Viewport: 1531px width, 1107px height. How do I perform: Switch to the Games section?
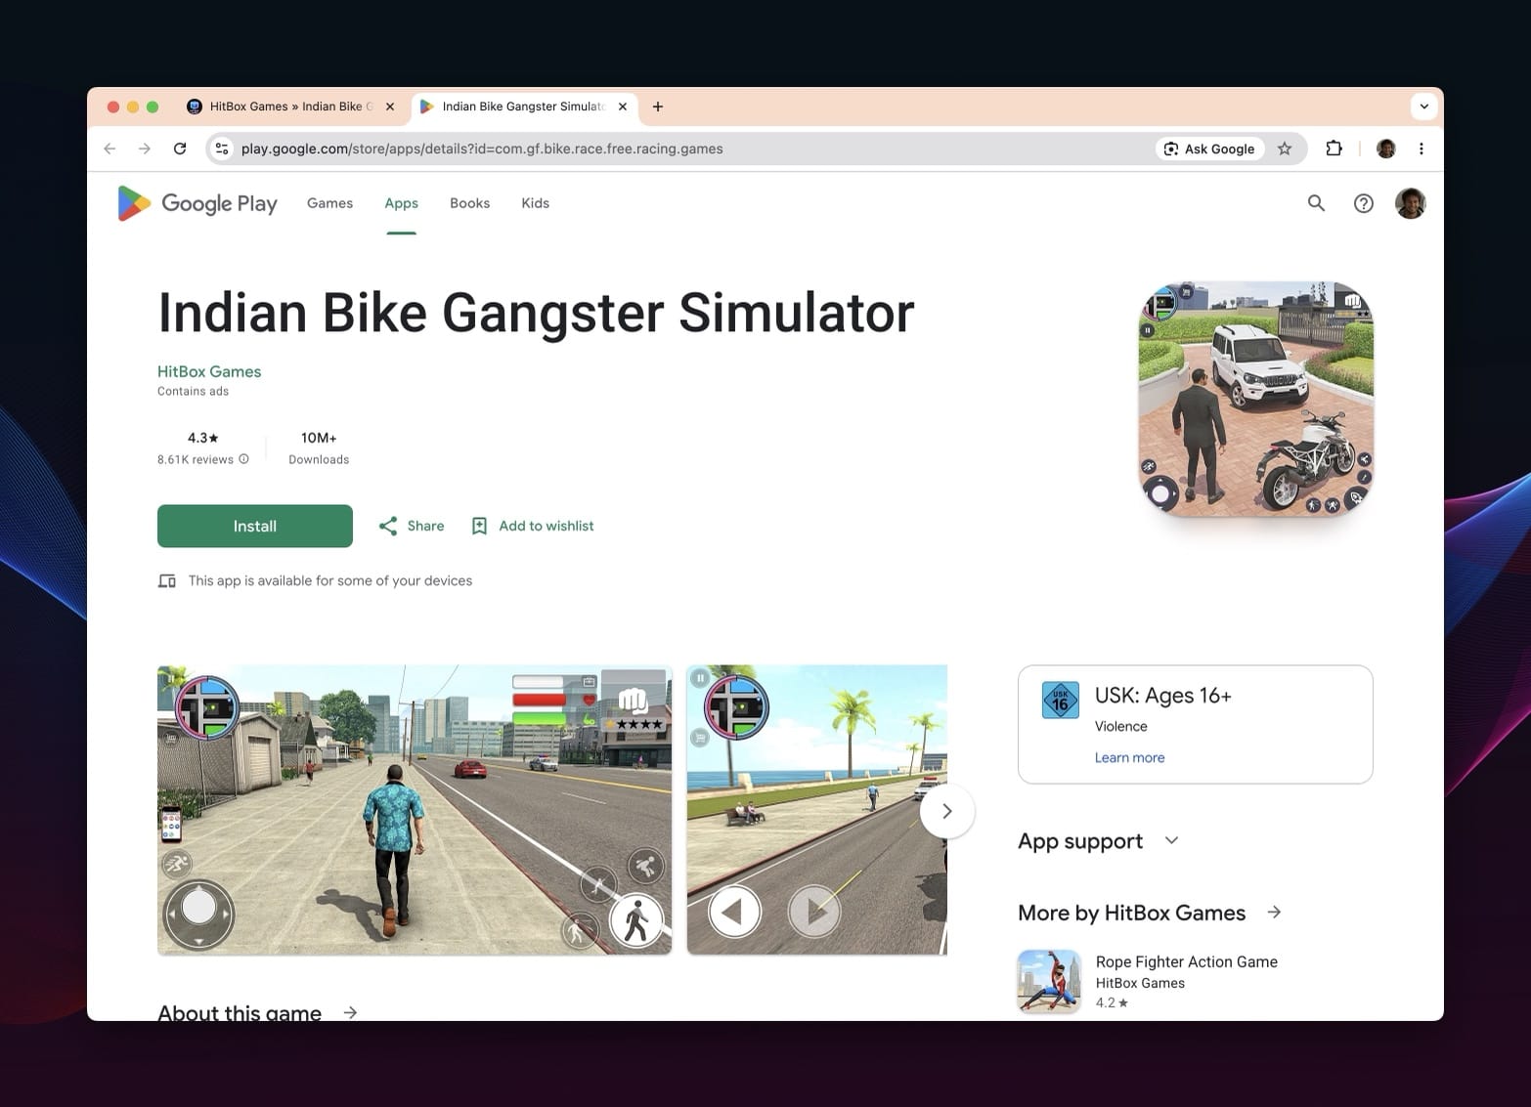click(329, 203)
